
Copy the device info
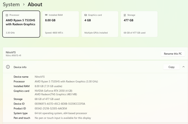pos(171,67)
